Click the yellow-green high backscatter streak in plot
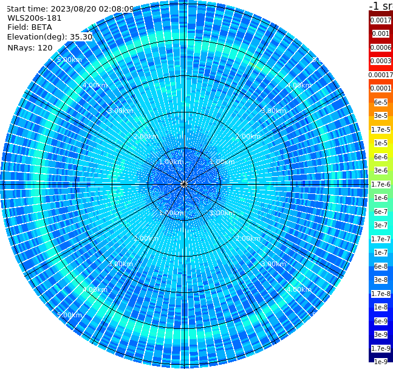The image size is (393, 369). [257, 66]
